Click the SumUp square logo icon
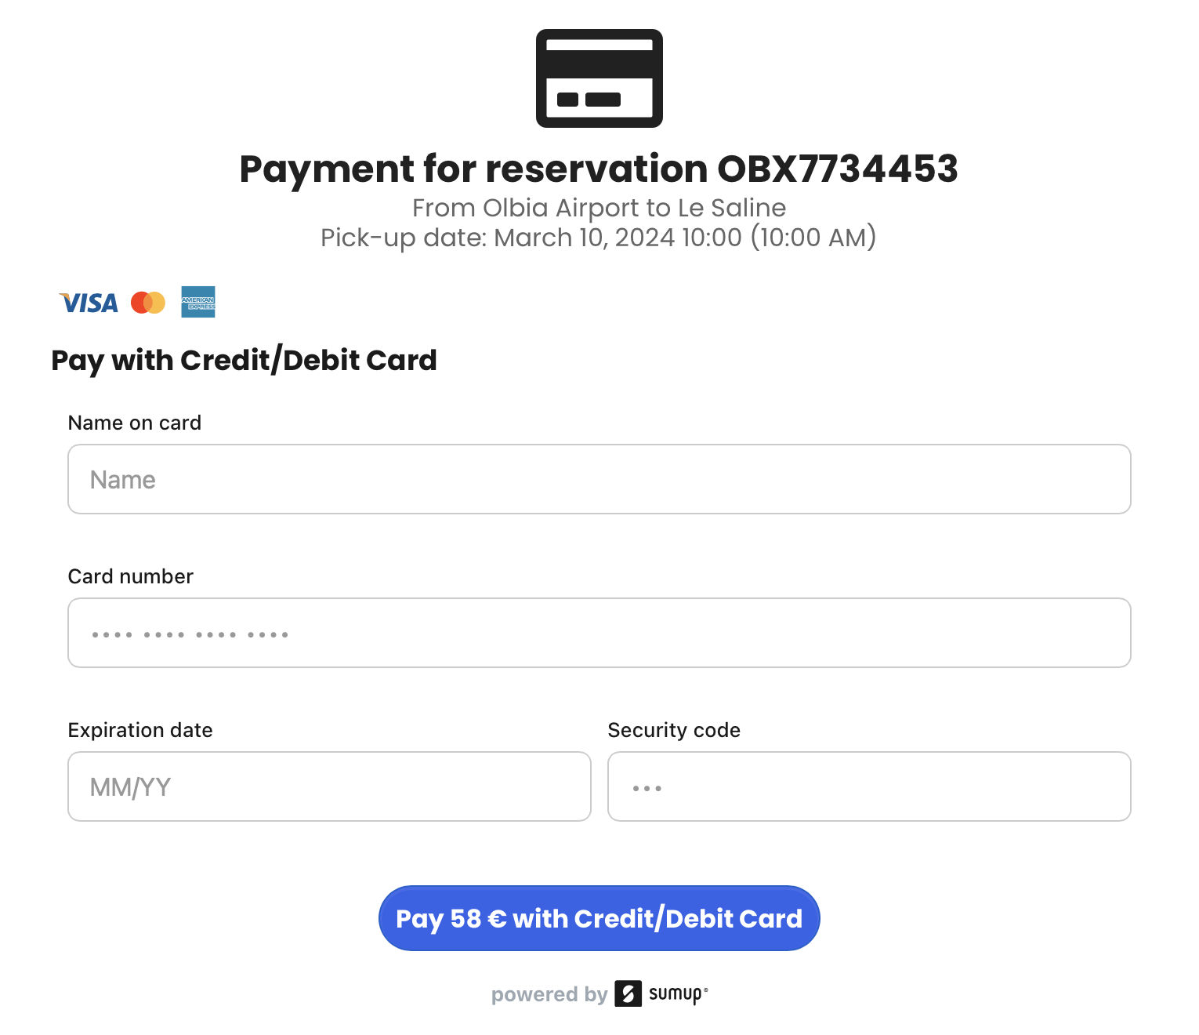 (628, 993)
